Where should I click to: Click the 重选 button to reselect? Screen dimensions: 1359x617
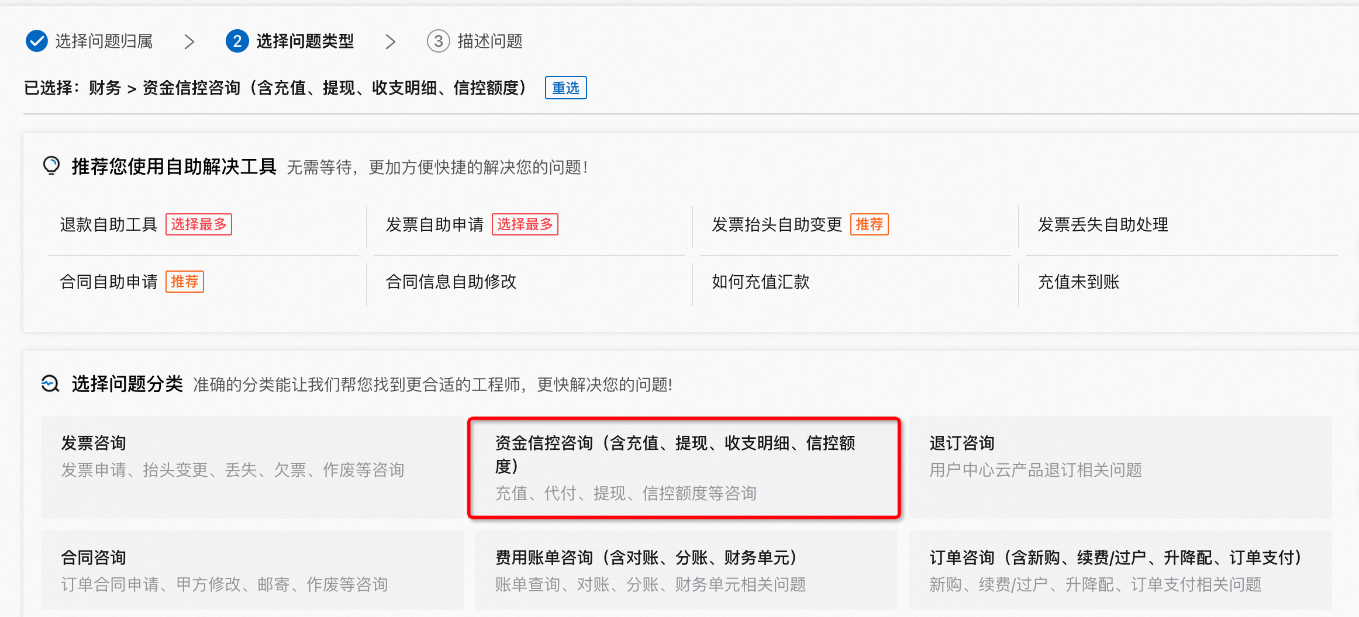[x=565, y=88]
